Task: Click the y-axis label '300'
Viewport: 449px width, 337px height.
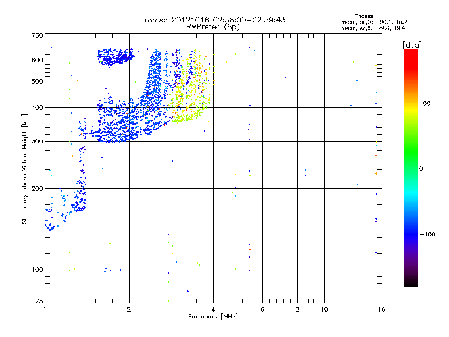Action: 37,142
